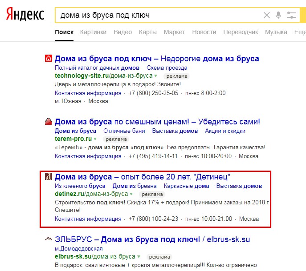Open result 'Дома из бруса под ключ – Недорогие'

point(157,59)
